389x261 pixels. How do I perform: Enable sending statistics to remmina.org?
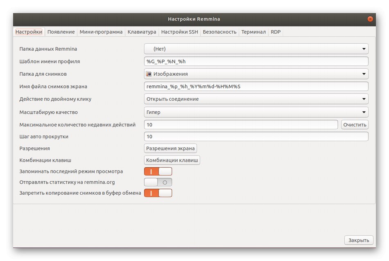pyautogui.click(x=158, y=182)
